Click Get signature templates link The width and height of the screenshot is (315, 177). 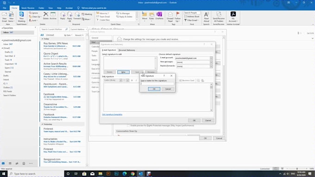click(112, 115)
